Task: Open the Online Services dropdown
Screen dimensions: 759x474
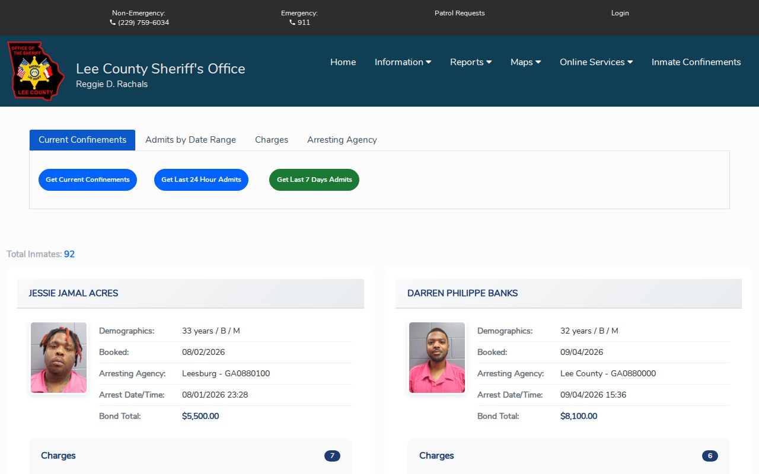Action: coord(596,62)
